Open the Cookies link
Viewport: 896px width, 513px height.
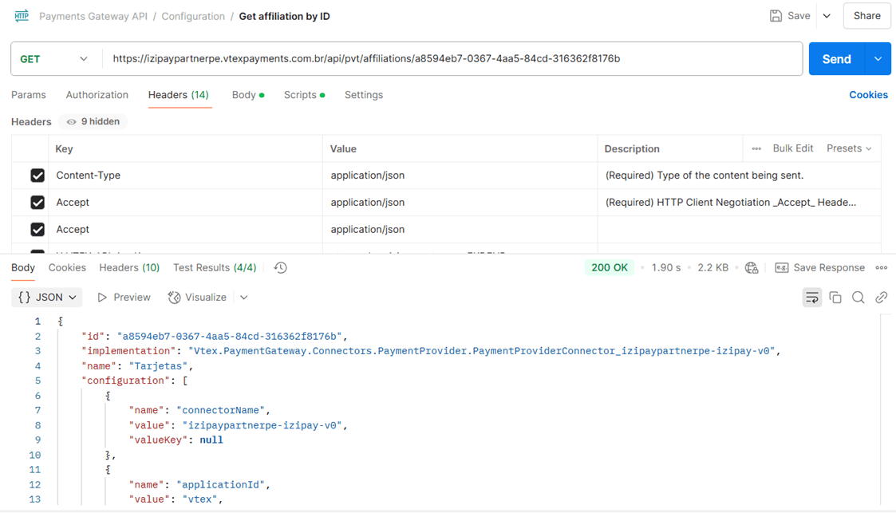click(868, 95)
